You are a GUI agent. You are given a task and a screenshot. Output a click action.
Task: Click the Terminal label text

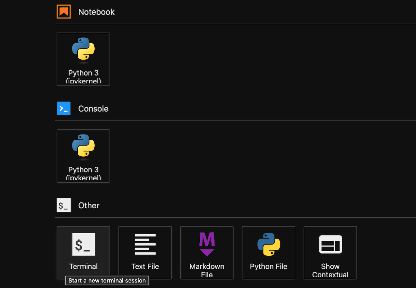(x=83, y=266)
